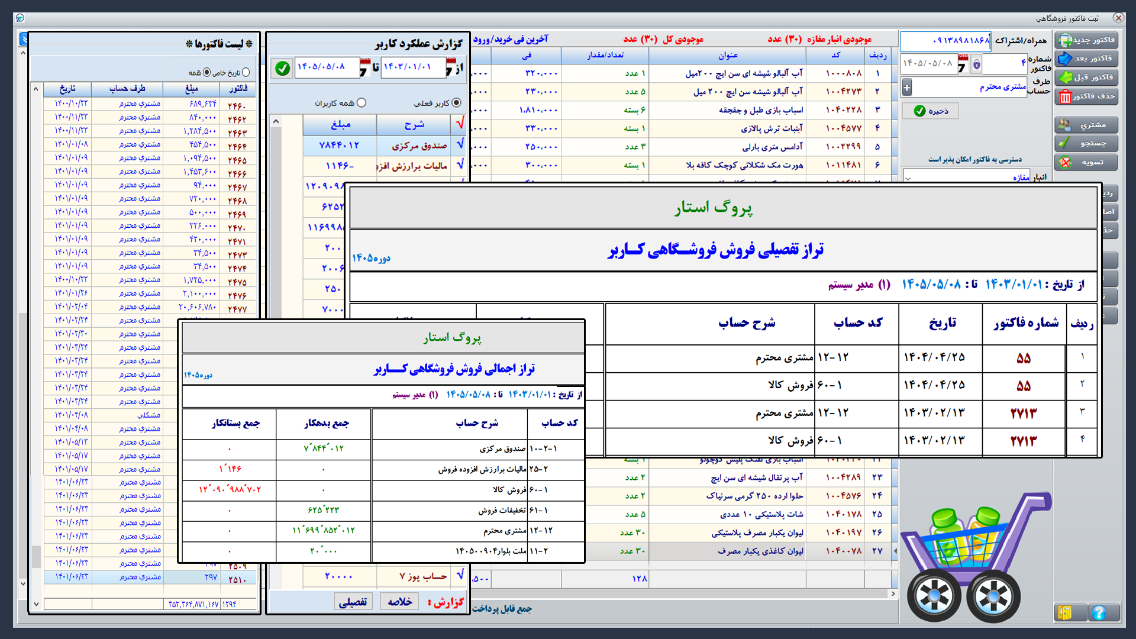Image resolution: width=1136 pixels, height=639 pixels.
Task: Open the 'to' date calendar icon in user report
Action: coord(364,67)
